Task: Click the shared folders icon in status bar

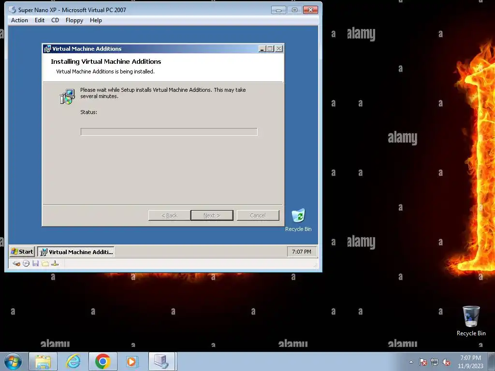Action: 45,263
